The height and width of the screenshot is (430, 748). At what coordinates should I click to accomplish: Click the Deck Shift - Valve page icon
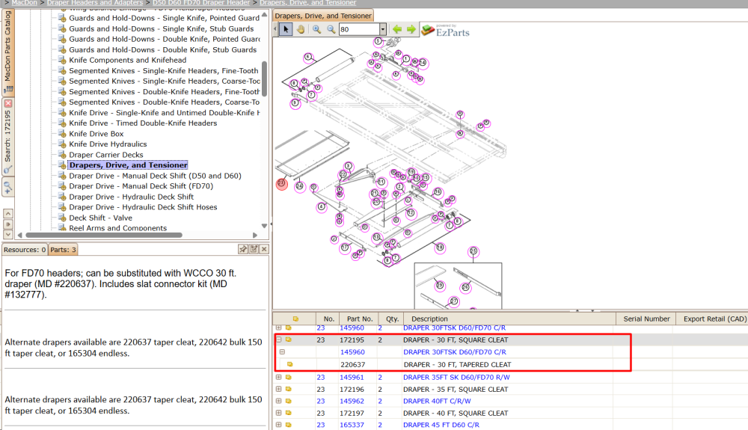[x=62, y=218]
